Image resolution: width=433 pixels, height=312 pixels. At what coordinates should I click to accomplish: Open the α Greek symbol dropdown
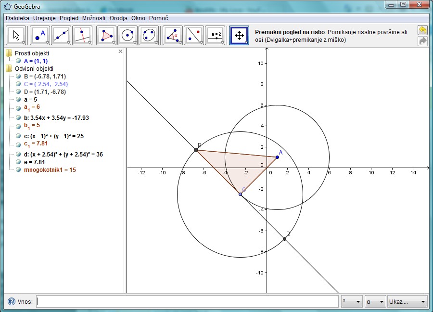click(375, 302)
